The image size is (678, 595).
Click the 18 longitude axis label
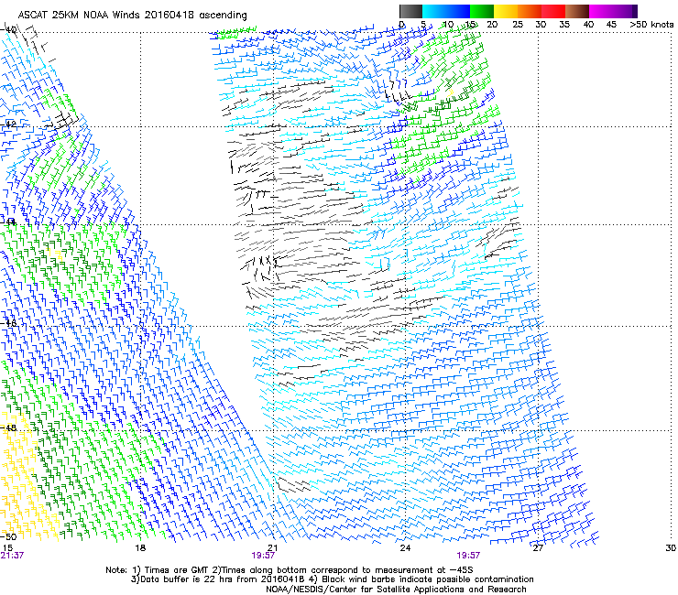pyautogui.click(x=140, y=547)
